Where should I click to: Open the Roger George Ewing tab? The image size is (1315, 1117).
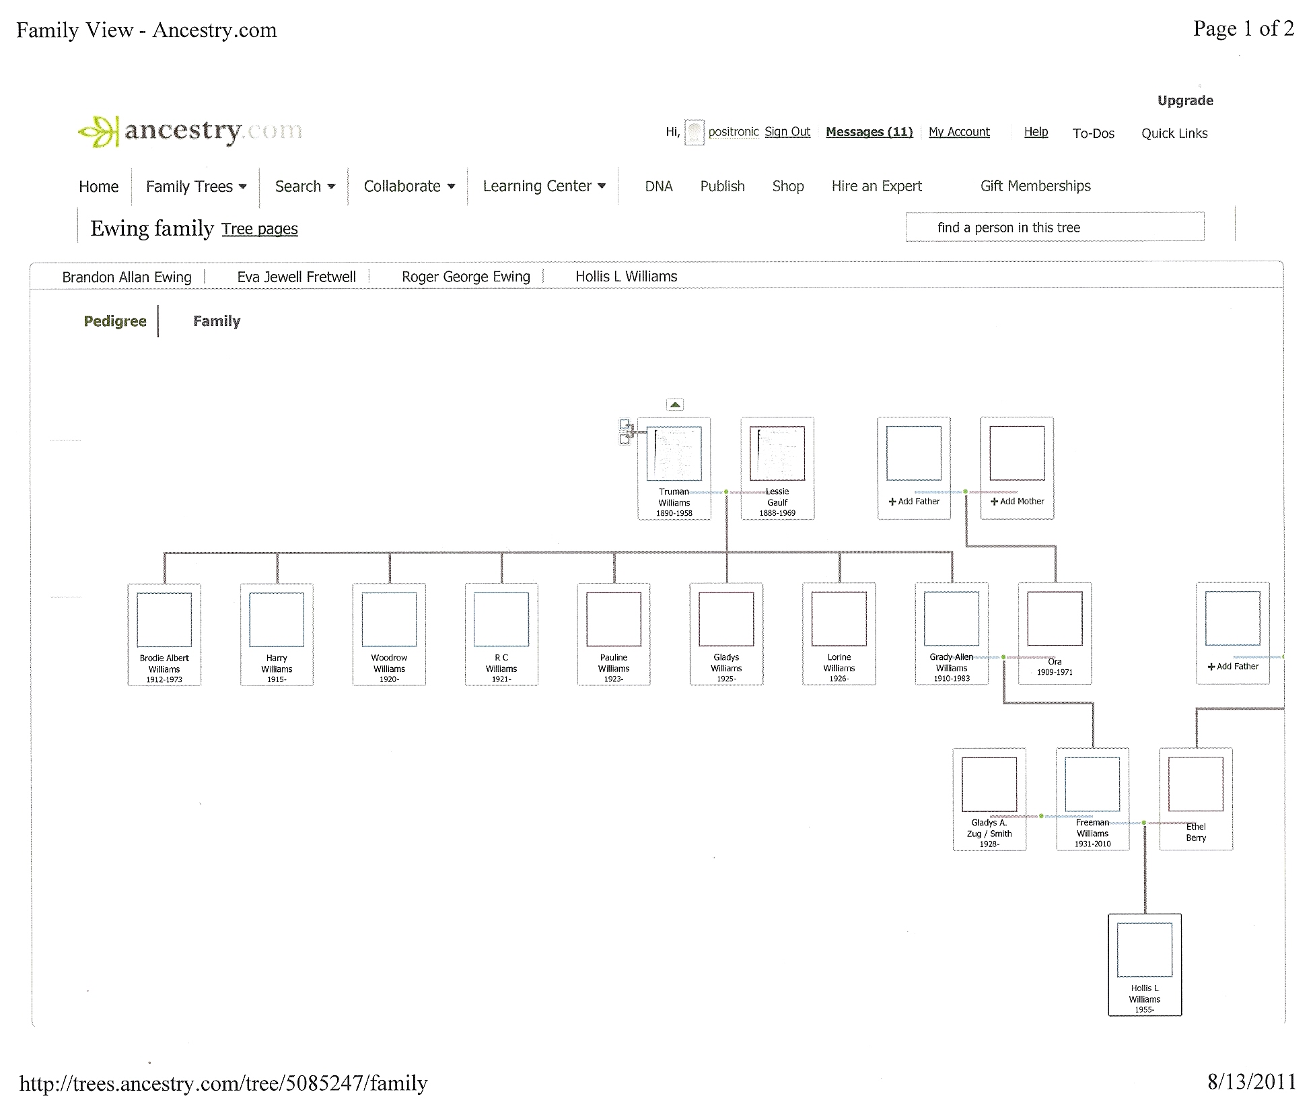466,277
